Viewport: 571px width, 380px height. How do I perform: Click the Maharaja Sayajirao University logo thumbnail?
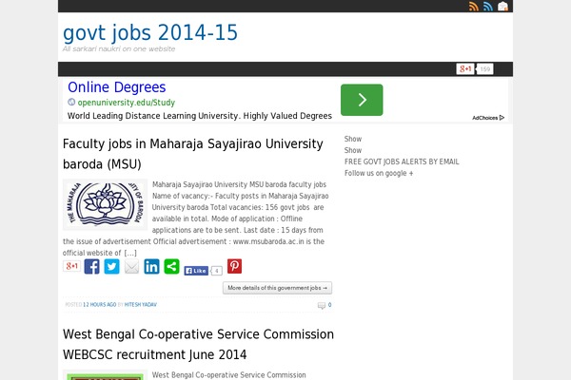click(105, 204)
